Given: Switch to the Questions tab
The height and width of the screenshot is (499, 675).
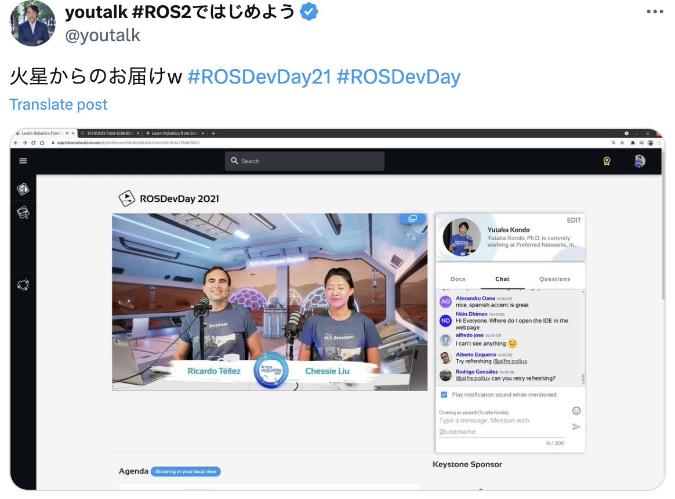Looking at the screenshot, I should tap(554, 279).
